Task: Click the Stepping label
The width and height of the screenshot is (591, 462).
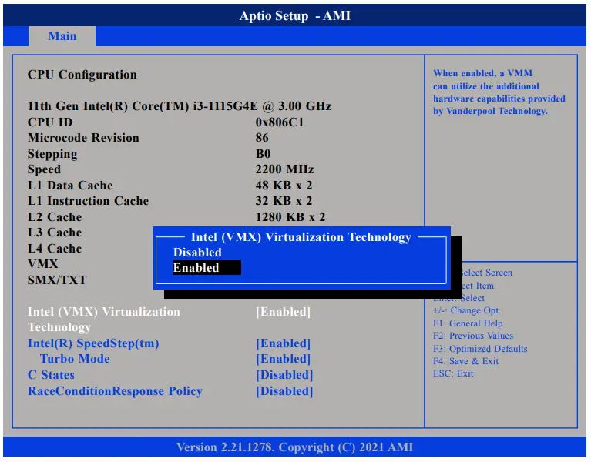Action: coord(52,154)
